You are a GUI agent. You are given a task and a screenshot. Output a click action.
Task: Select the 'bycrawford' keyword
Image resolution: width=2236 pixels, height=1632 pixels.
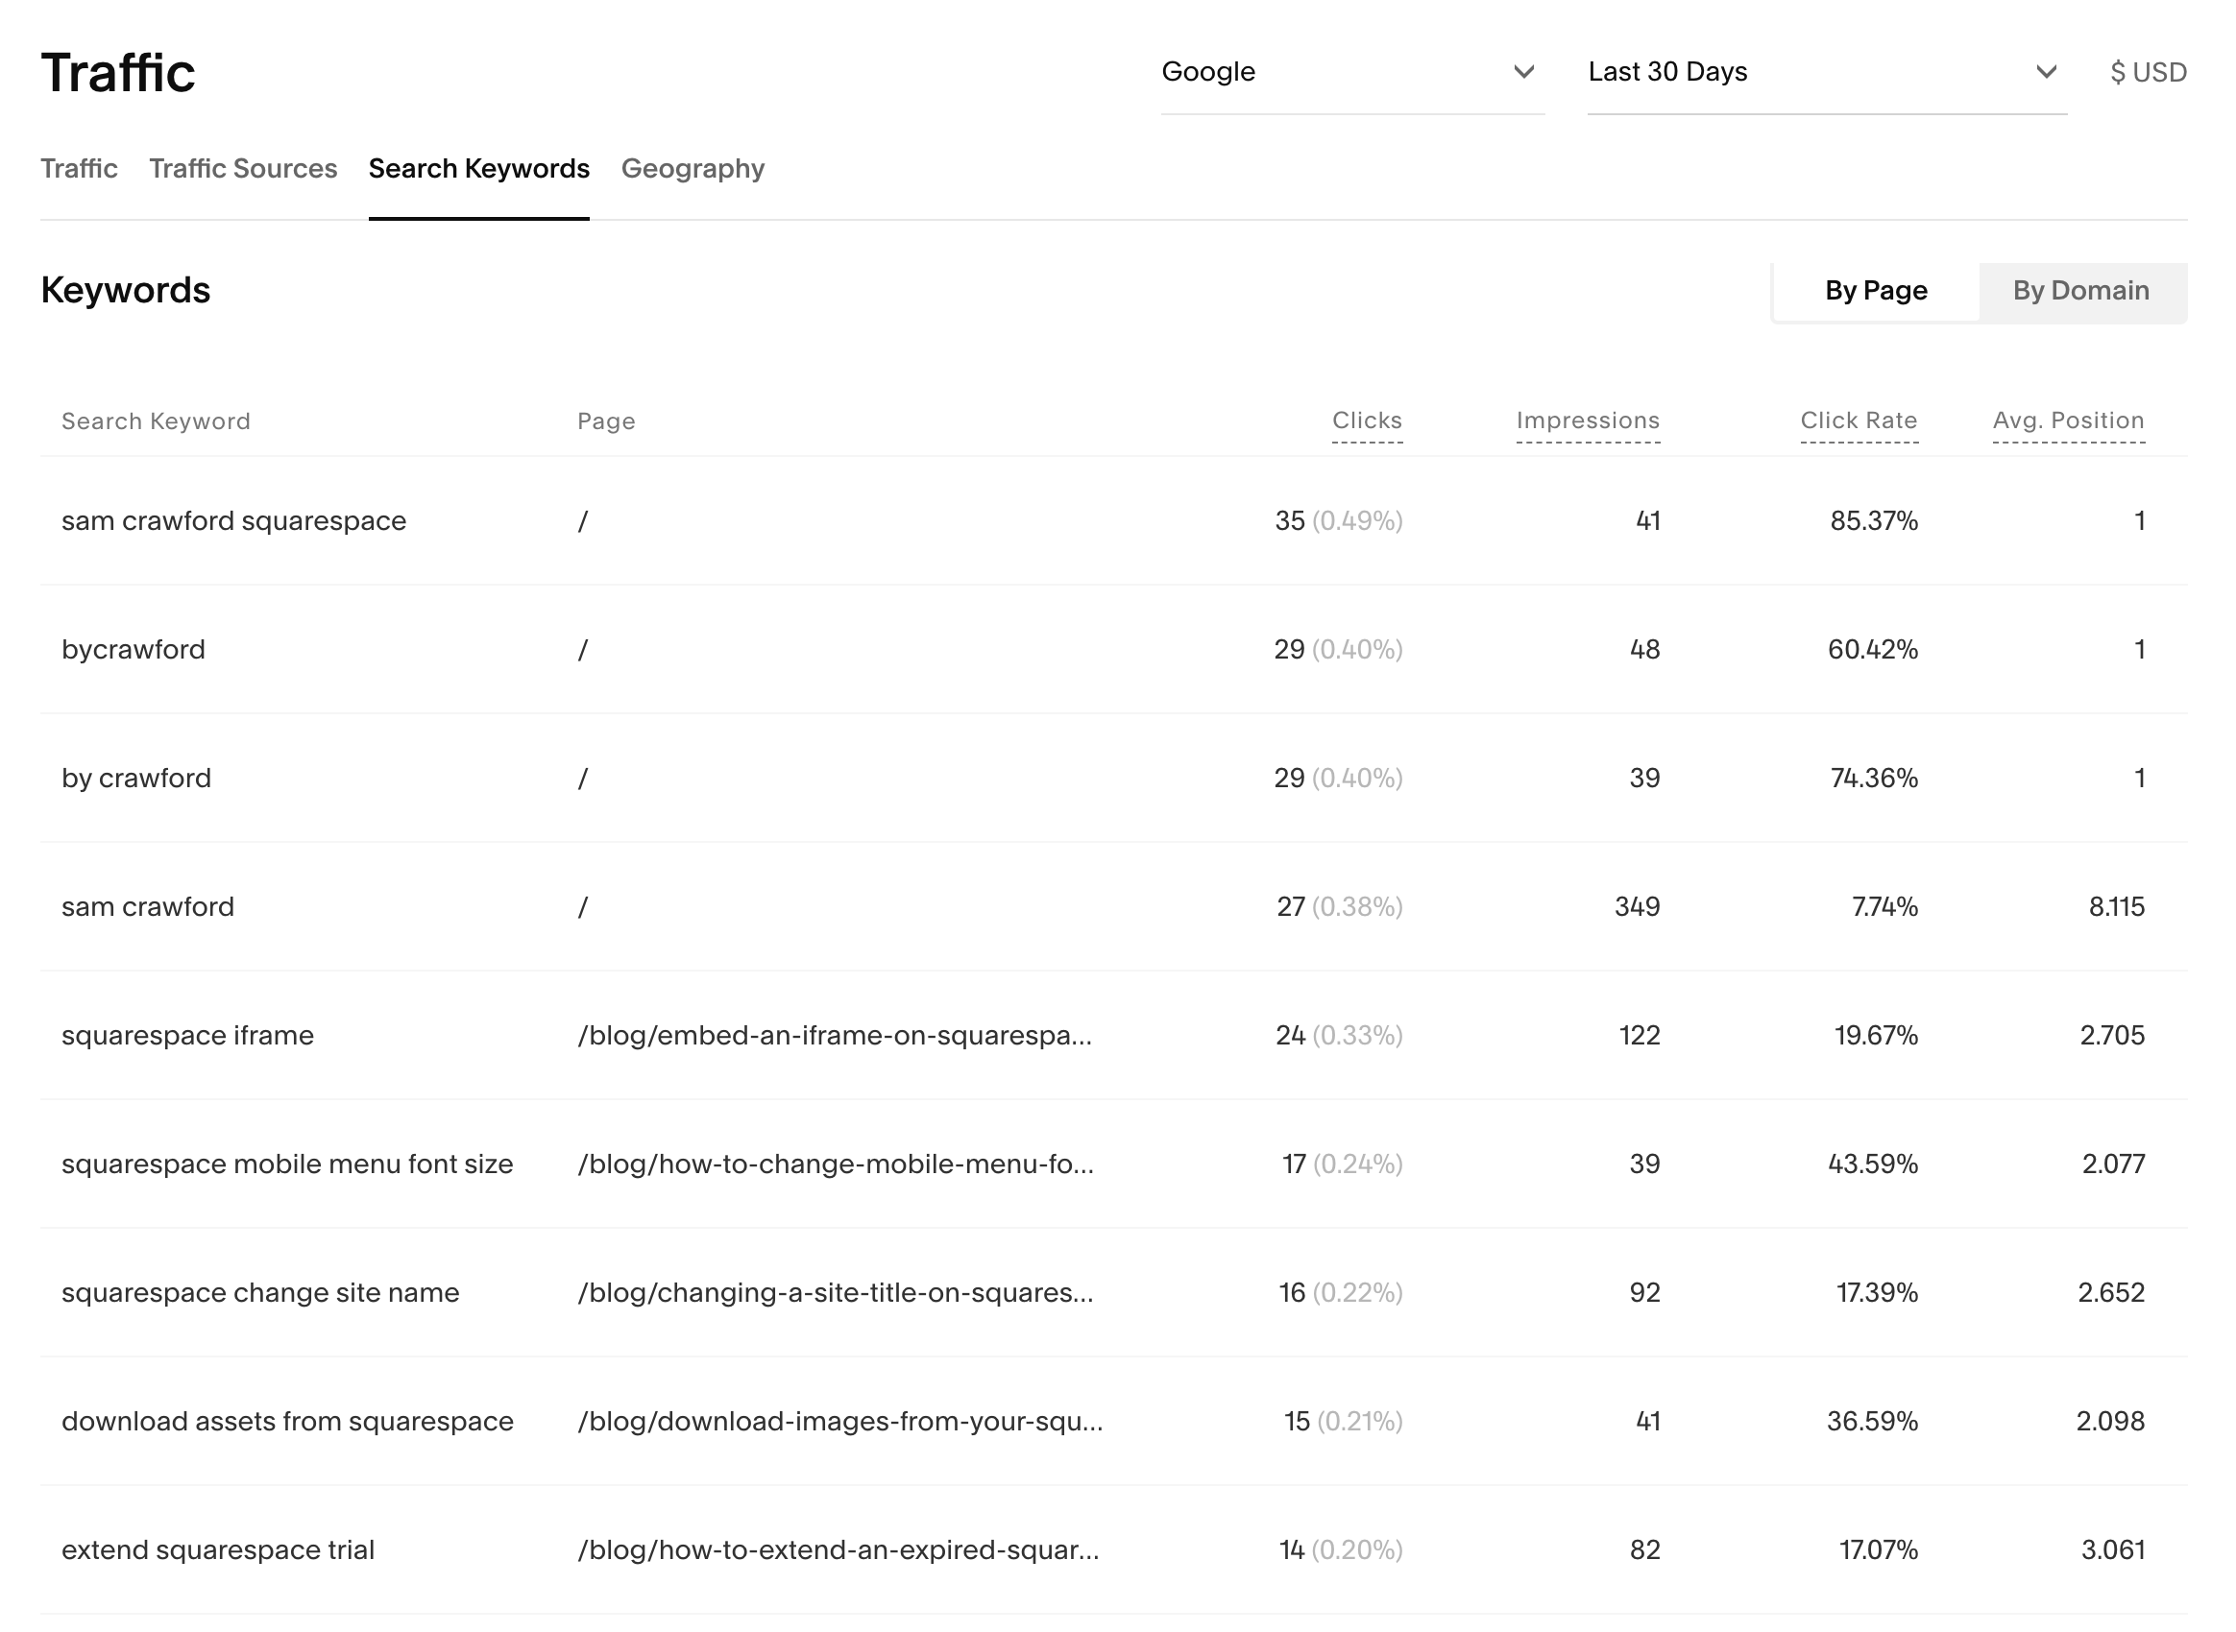click(134, 650)
